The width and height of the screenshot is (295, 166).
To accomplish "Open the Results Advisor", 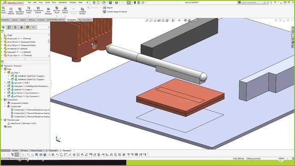I will pos(65,10).
